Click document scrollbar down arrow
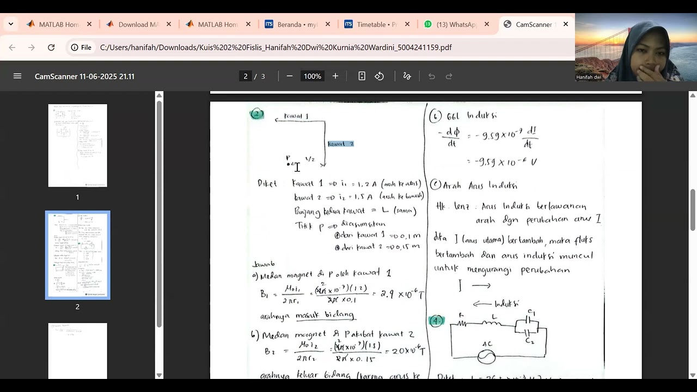Image resolution: width=697 pixels, height=392 pixels. click(x=693, y=375)
